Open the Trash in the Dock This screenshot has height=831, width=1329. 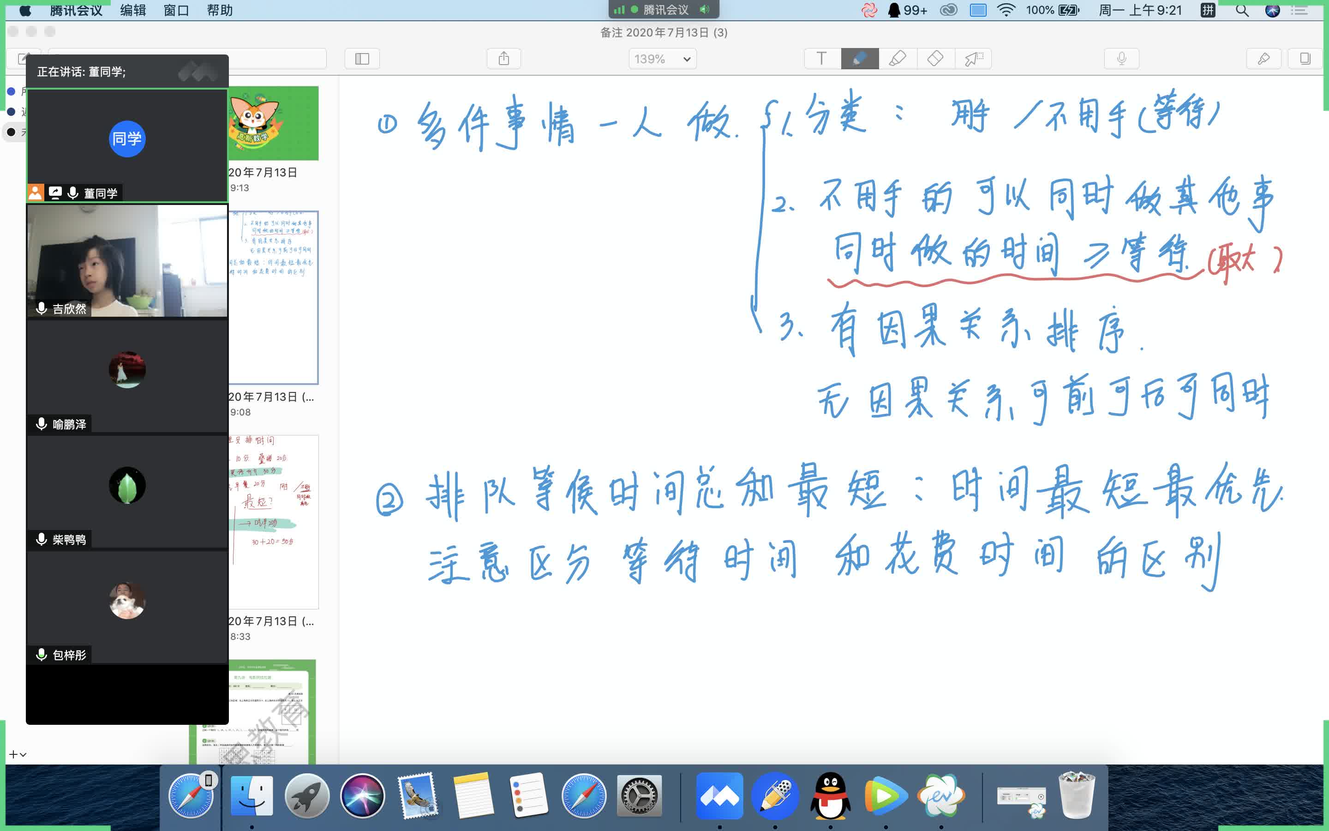[x=1077, y=795]
